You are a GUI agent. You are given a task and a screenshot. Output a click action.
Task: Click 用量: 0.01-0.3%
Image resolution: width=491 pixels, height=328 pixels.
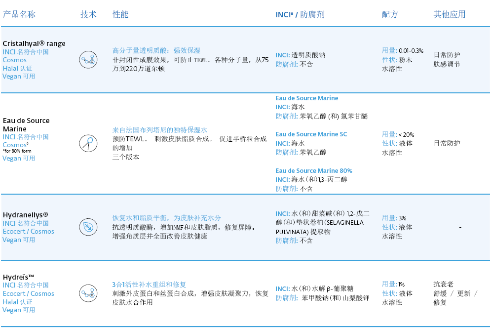pos(403,50)
